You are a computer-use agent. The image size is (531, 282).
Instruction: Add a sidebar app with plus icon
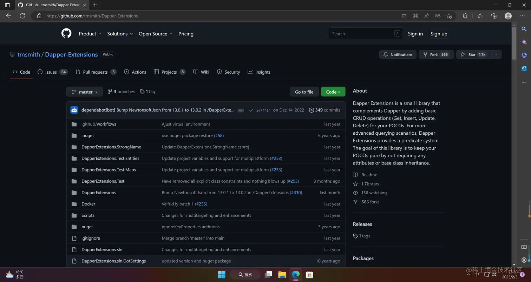tap(524, 82)
